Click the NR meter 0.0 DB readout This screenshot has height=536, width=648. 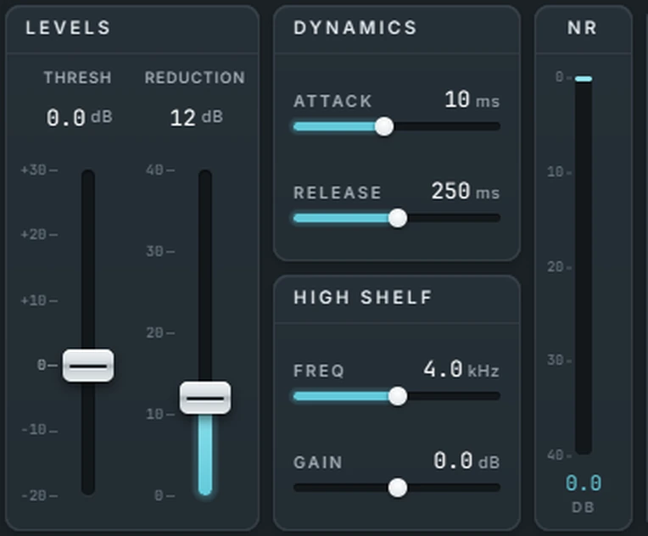point(584,493)
